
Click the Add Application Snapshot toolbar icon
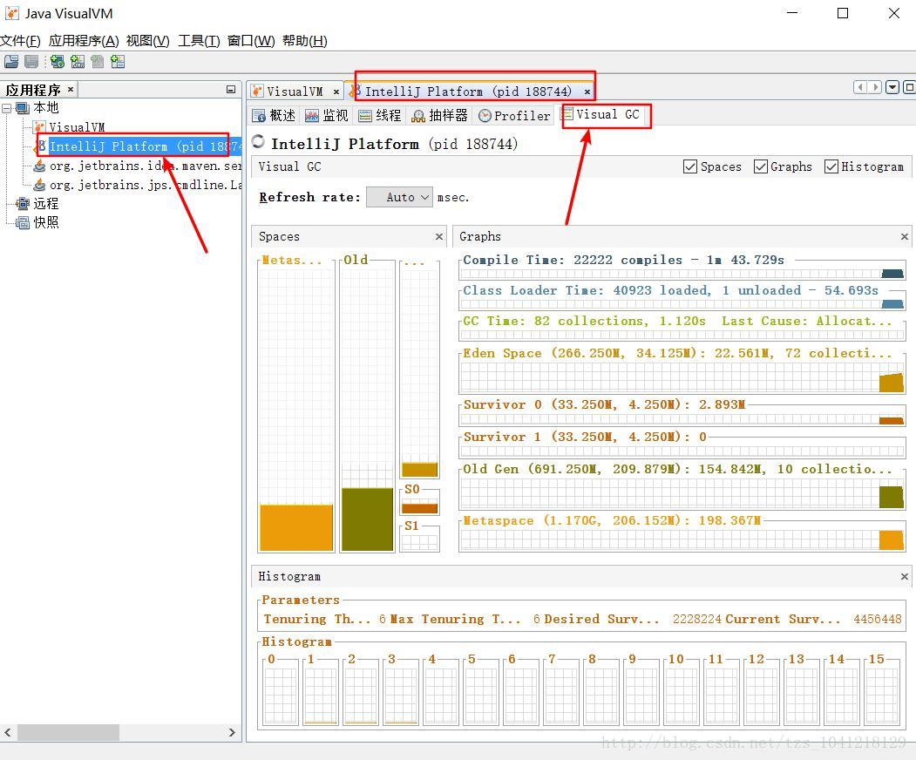tap(118, 61)
